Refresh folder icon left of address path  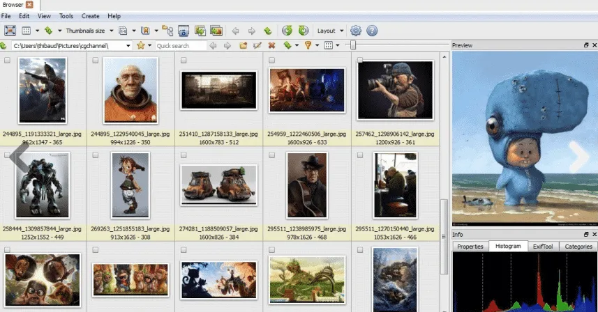[x=3, y=46]
